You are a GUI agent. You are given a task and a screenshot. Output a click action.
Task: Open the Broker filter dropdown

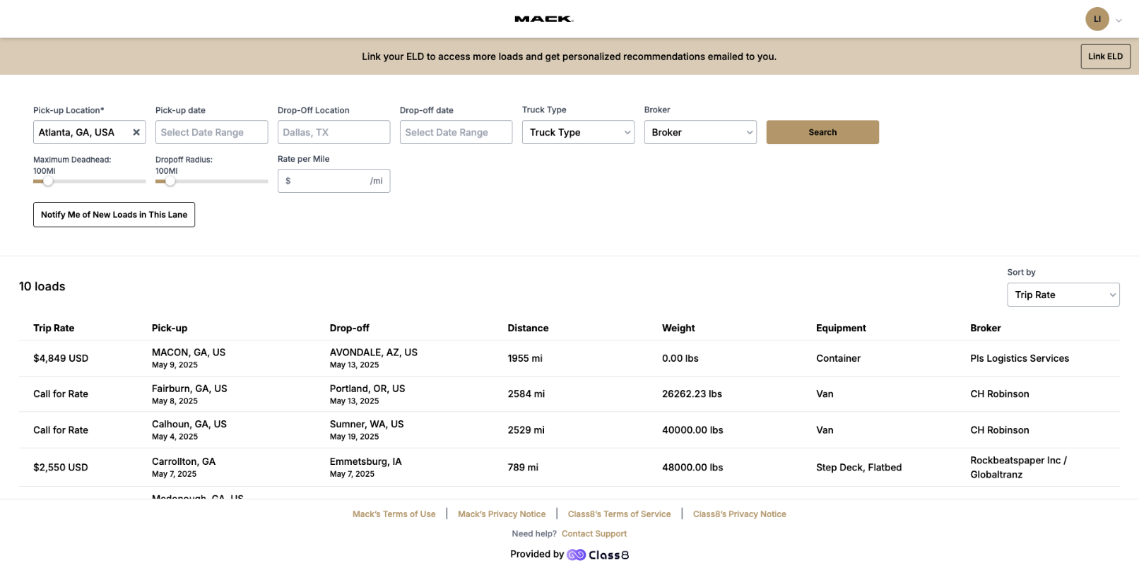tap(700, 132)
